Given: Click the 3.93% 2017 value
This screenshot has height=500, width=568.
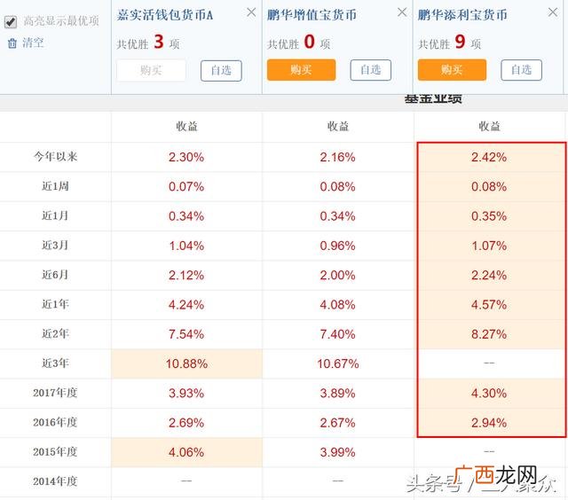Looking at the screenshot, I should 186,394.
